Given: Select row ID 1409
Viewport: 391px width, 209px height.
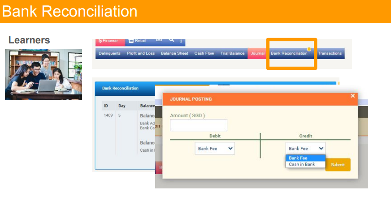Looking at the screenshot, I should [108, 115].
